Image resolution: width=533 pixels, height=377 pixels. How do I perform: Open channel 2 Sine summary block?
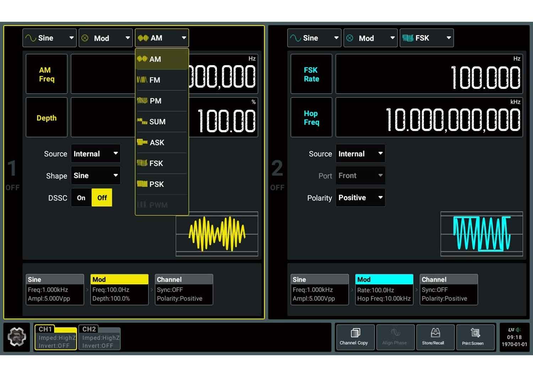click(x=320, y=289)
